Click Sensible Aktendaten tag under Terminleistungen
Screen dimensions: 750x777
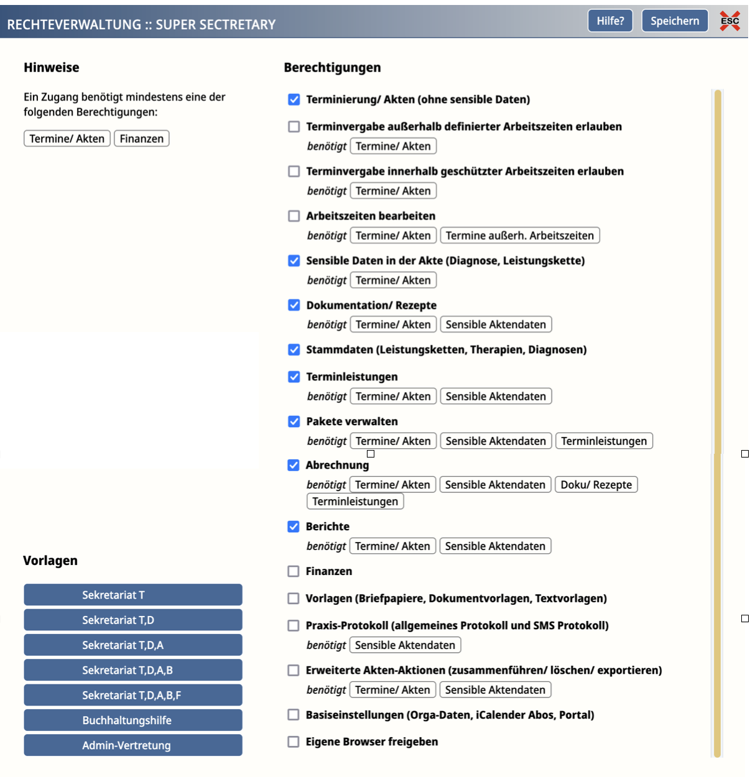[496, 397]
